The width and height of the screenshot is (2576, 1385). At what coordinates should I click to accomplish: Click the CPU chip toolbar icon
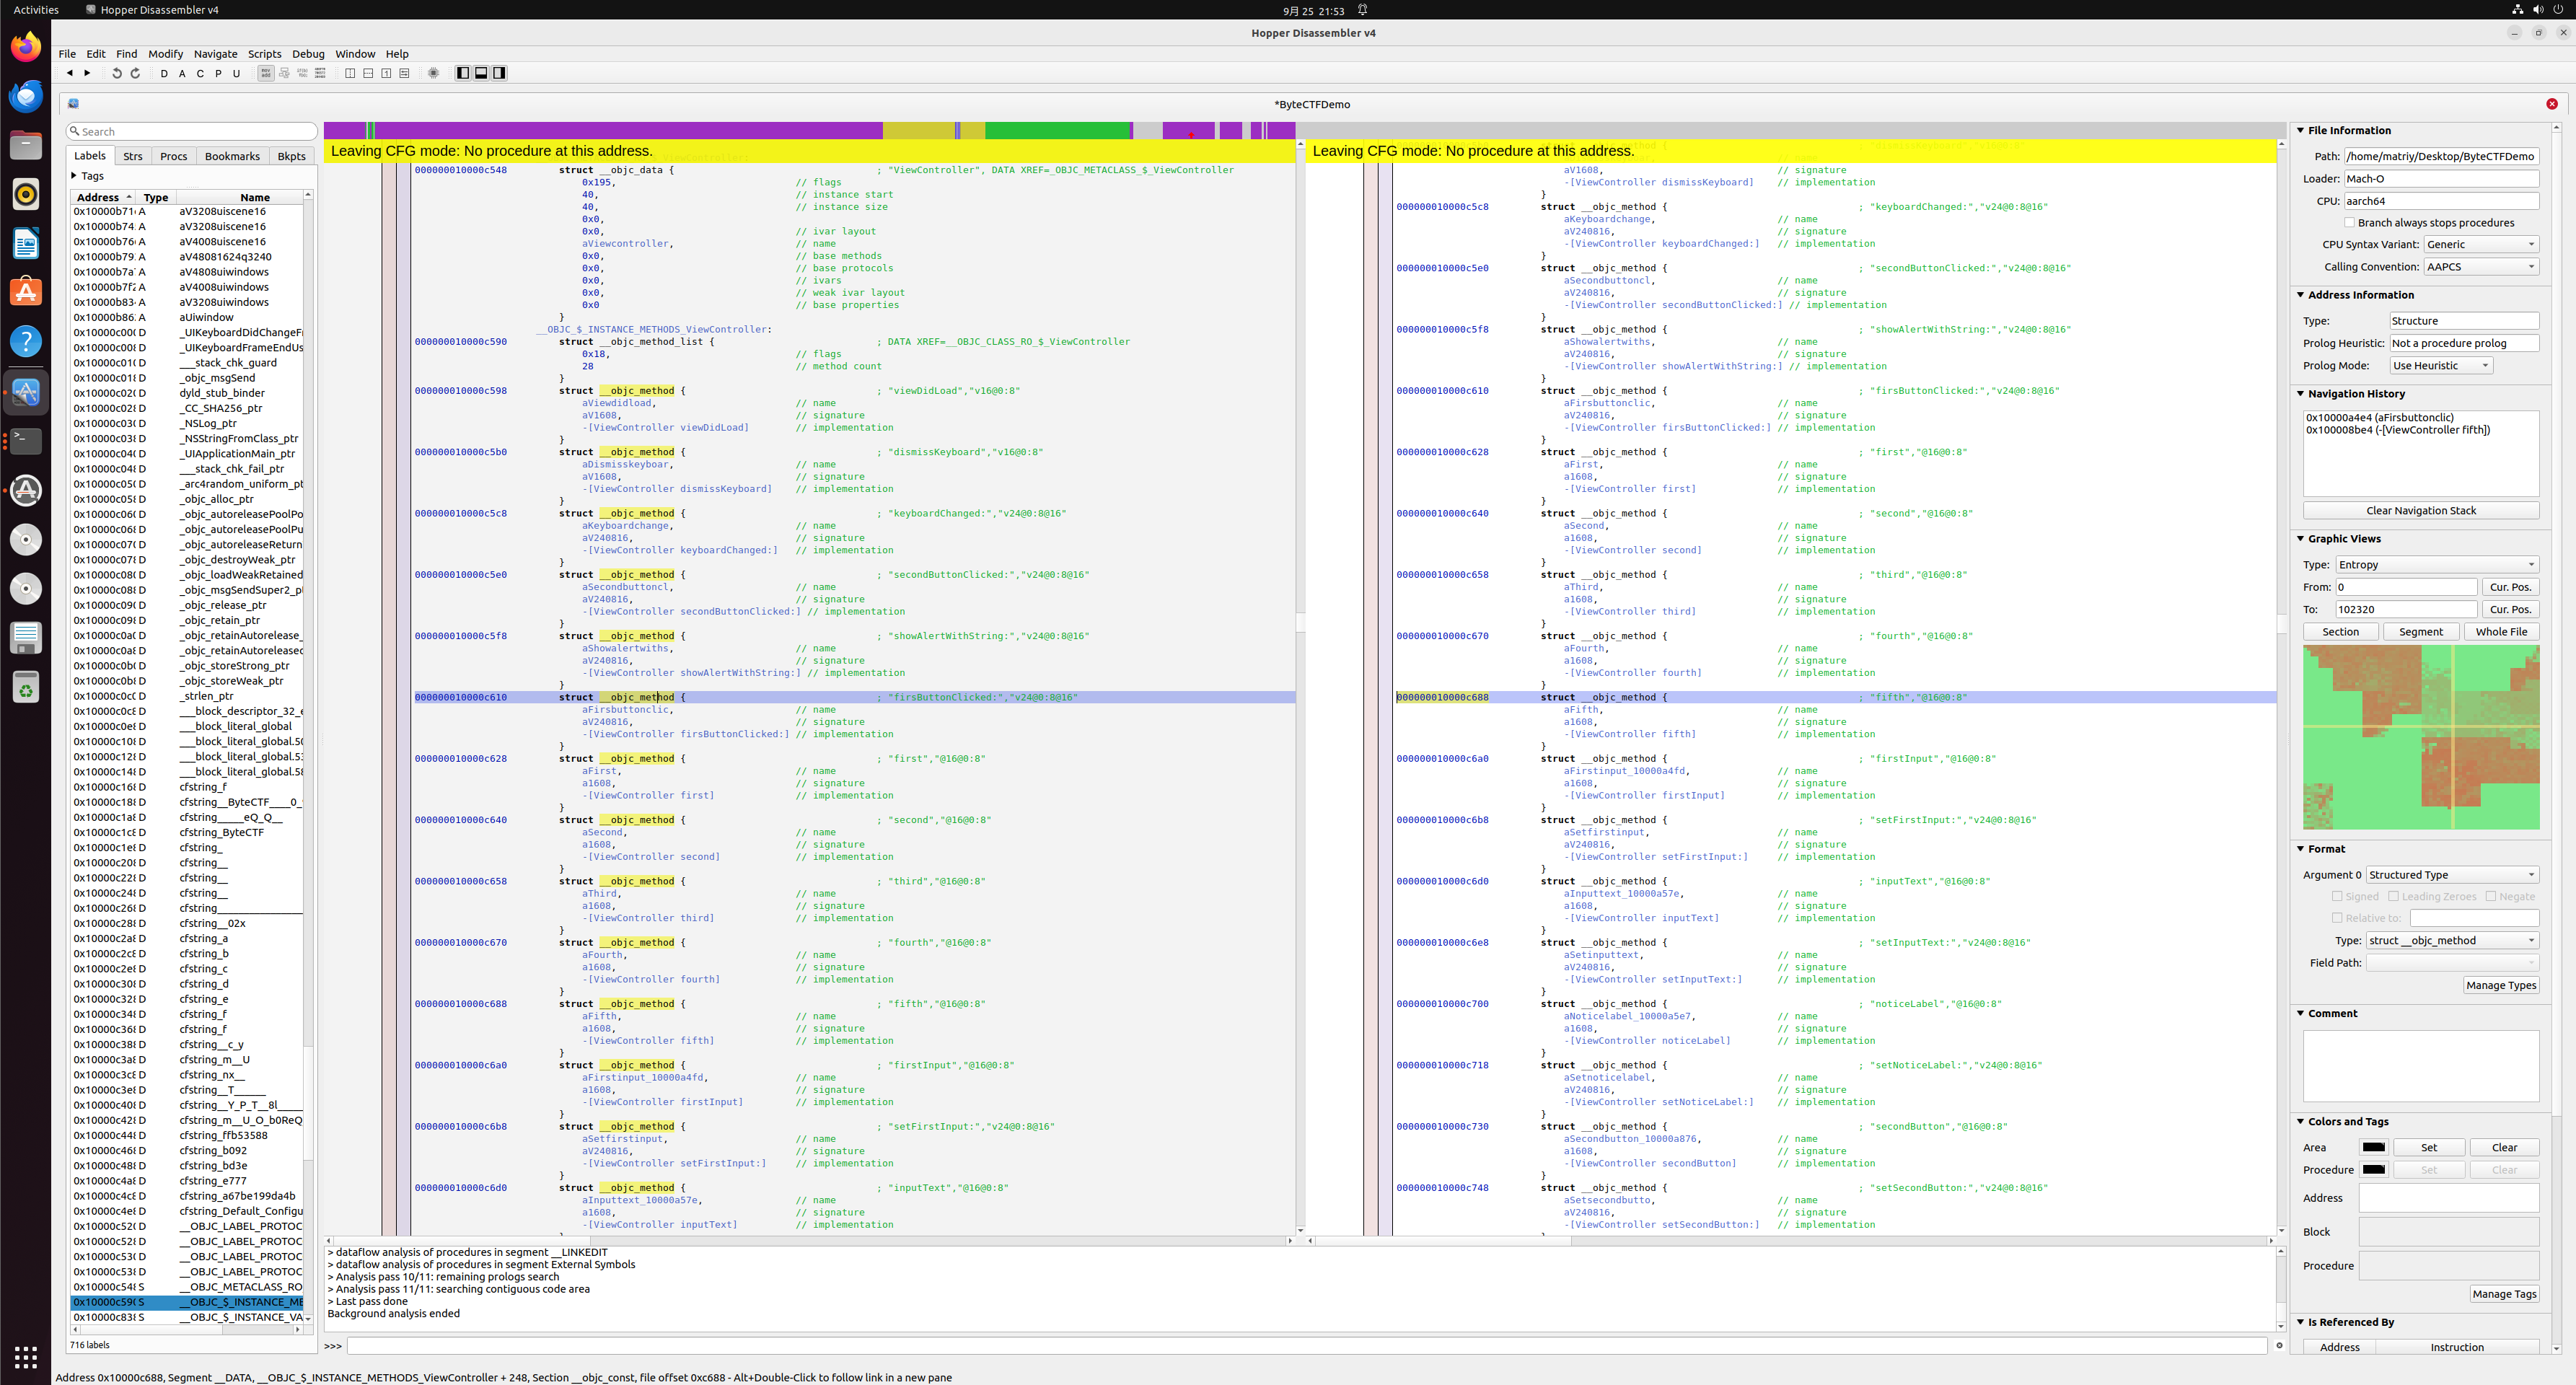tap(433, 73)
